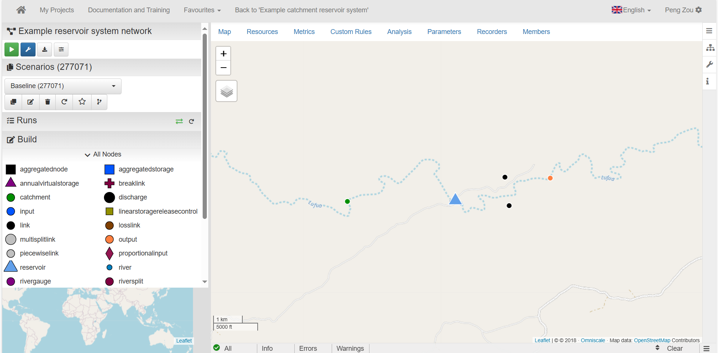The image size is (718, 353).
Task: Click the download network icon
Action: tap(45, 49)
